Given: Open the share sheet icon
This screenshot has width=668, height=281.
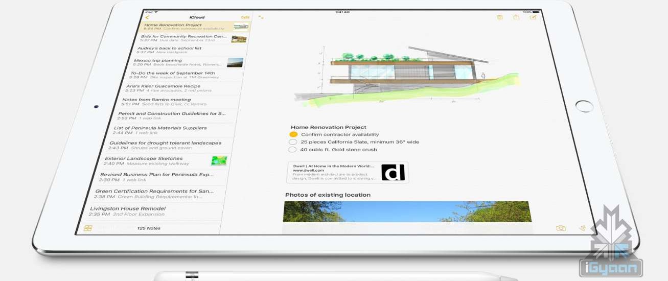Looking at the screenshot, I should coord(516,17).
